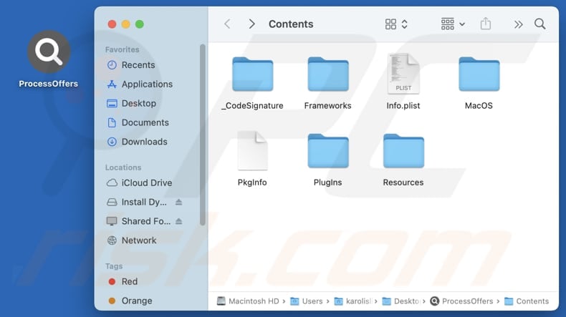The height and width of the screenshot is (317, 566).
Task: Click the karolis folder in path bar
Action: click(x=353, y=301)
